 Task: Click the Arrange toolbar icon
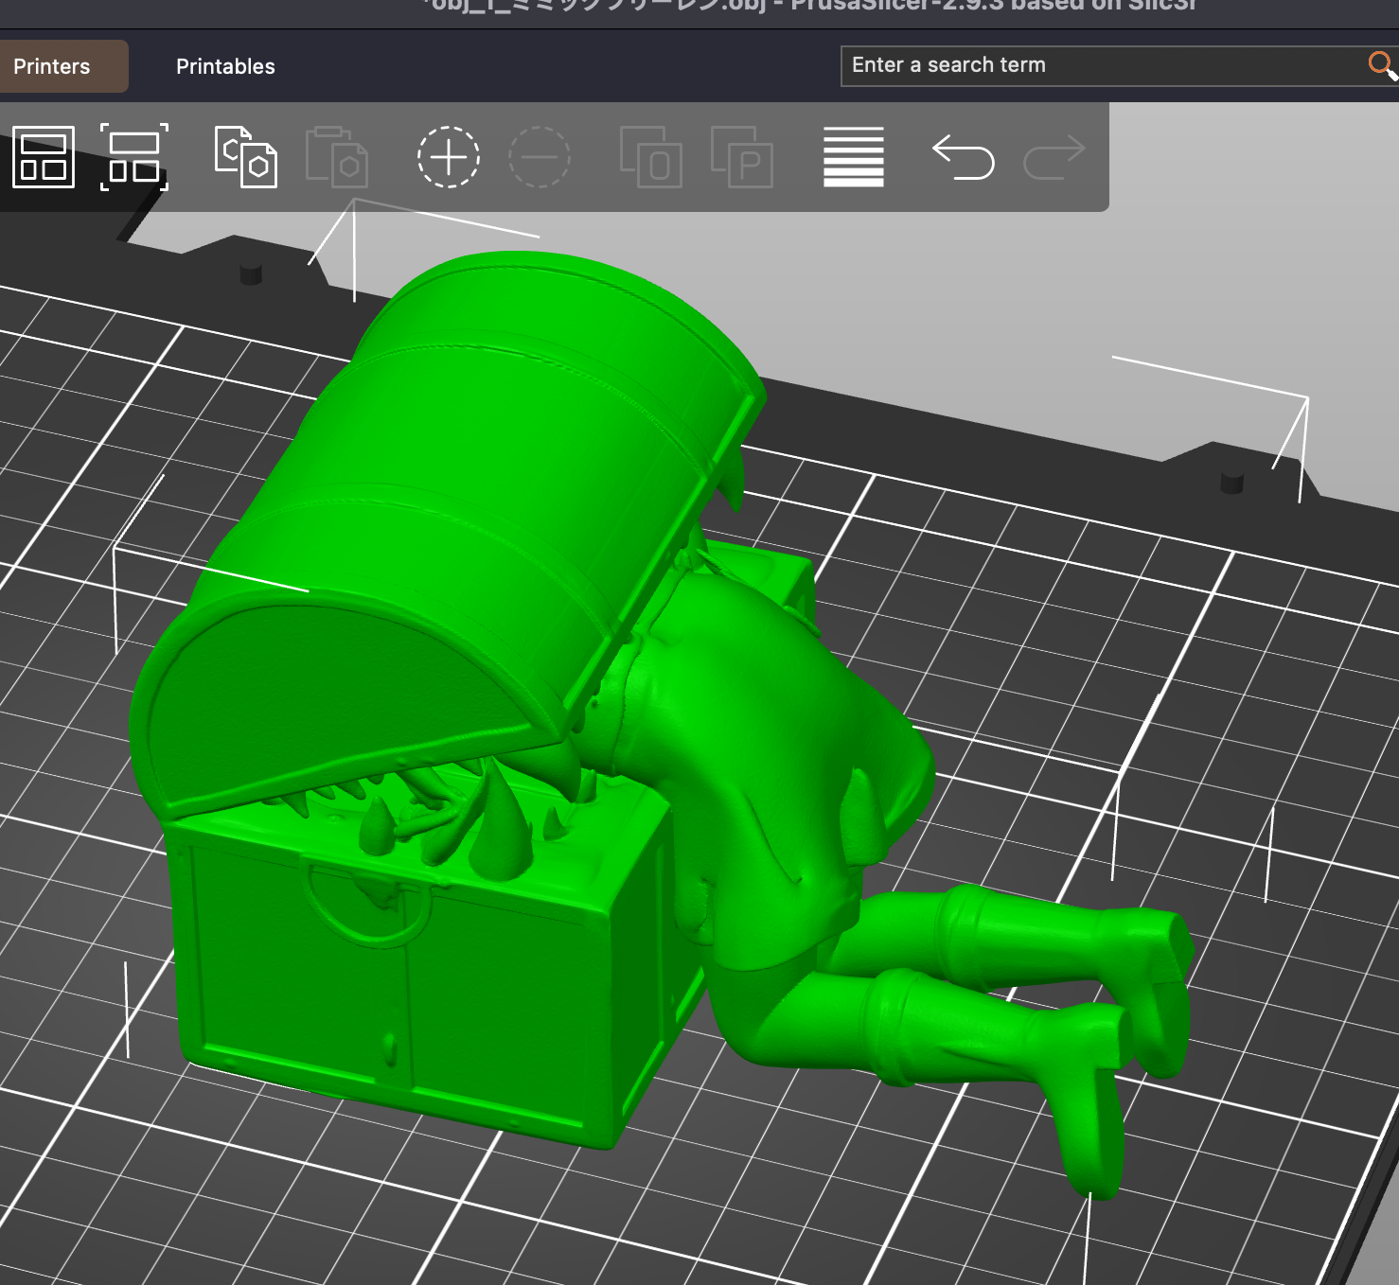44,157
